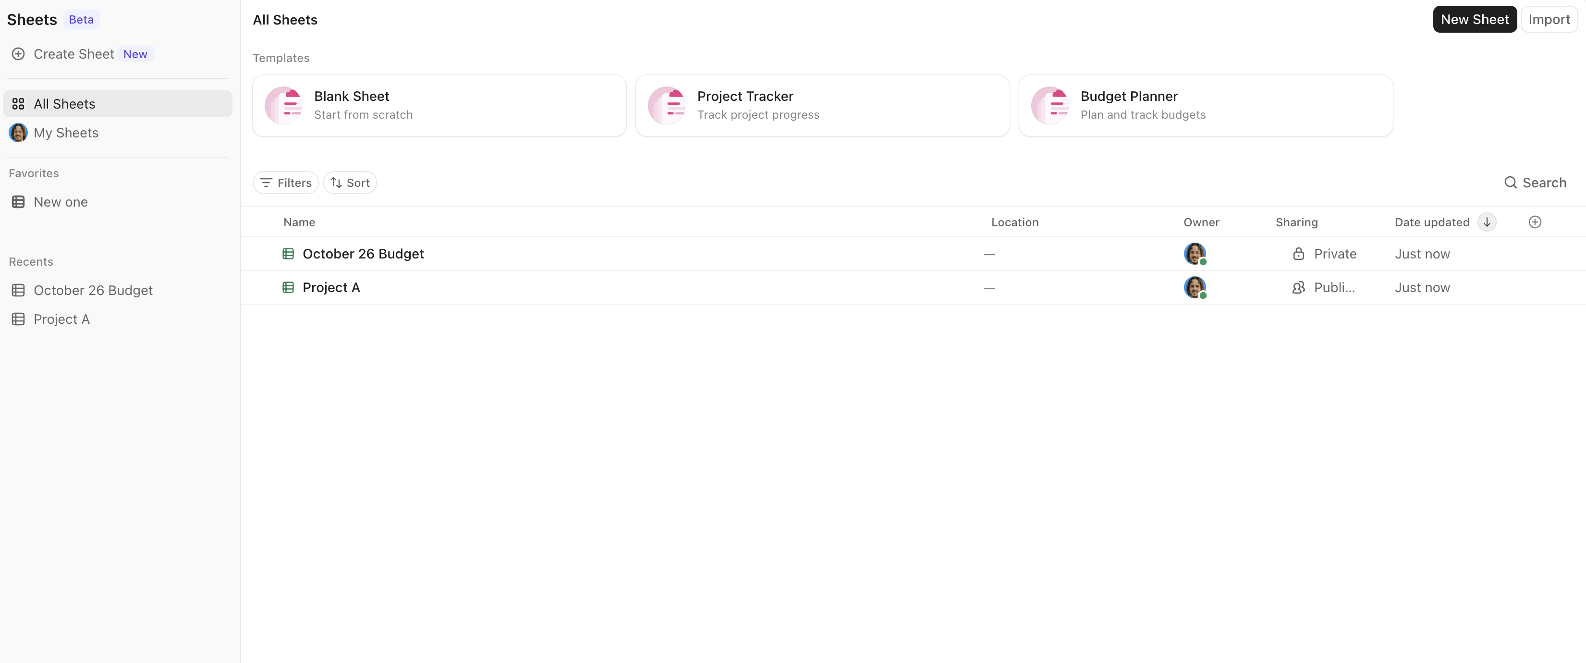Click the sheet icon in the October 26 Budget row
1586x663 pixels.
[288, 254]
